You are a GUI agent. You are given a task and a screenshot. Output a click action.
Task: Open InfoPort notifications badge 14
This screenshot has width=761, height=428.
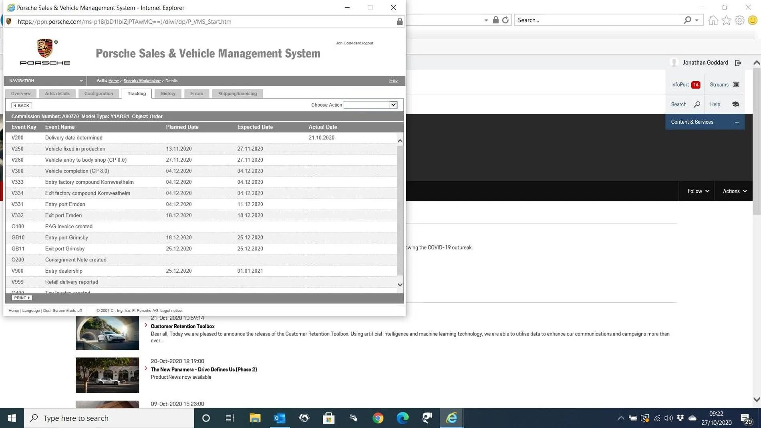(x=696, y=84)
